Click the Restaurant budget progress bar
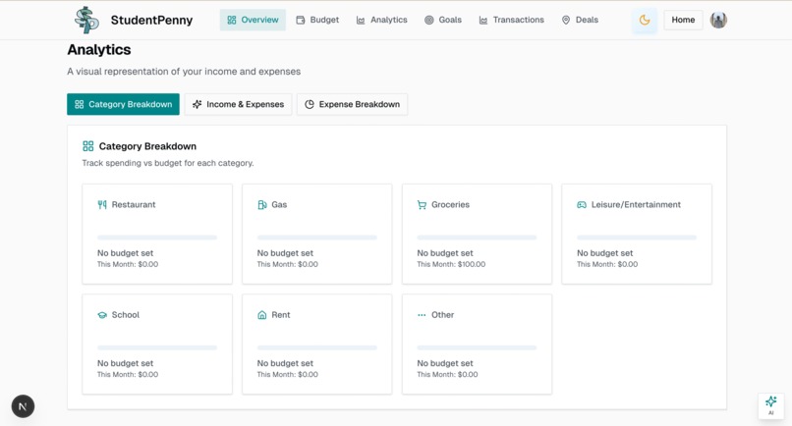Viewport: 792px width, 426px height. pyautogui.click(x=157, y=238)
